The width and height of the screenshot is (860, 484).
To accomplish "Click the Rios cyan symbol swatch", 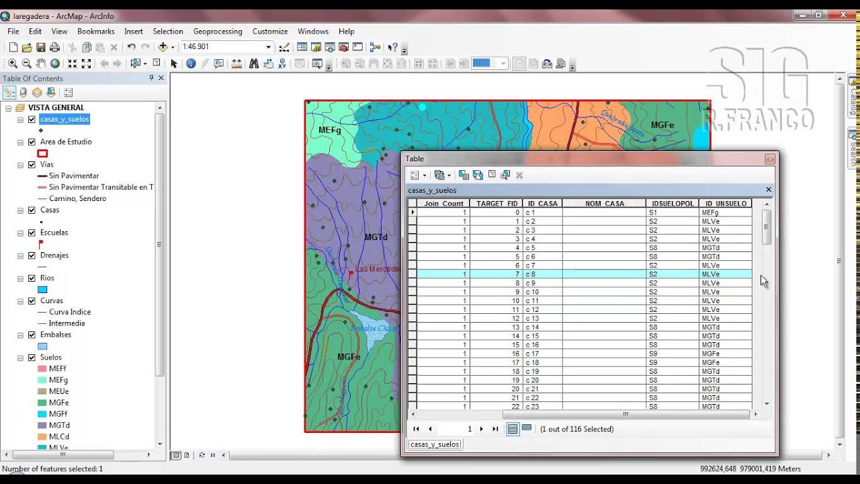I will (42, 290).
